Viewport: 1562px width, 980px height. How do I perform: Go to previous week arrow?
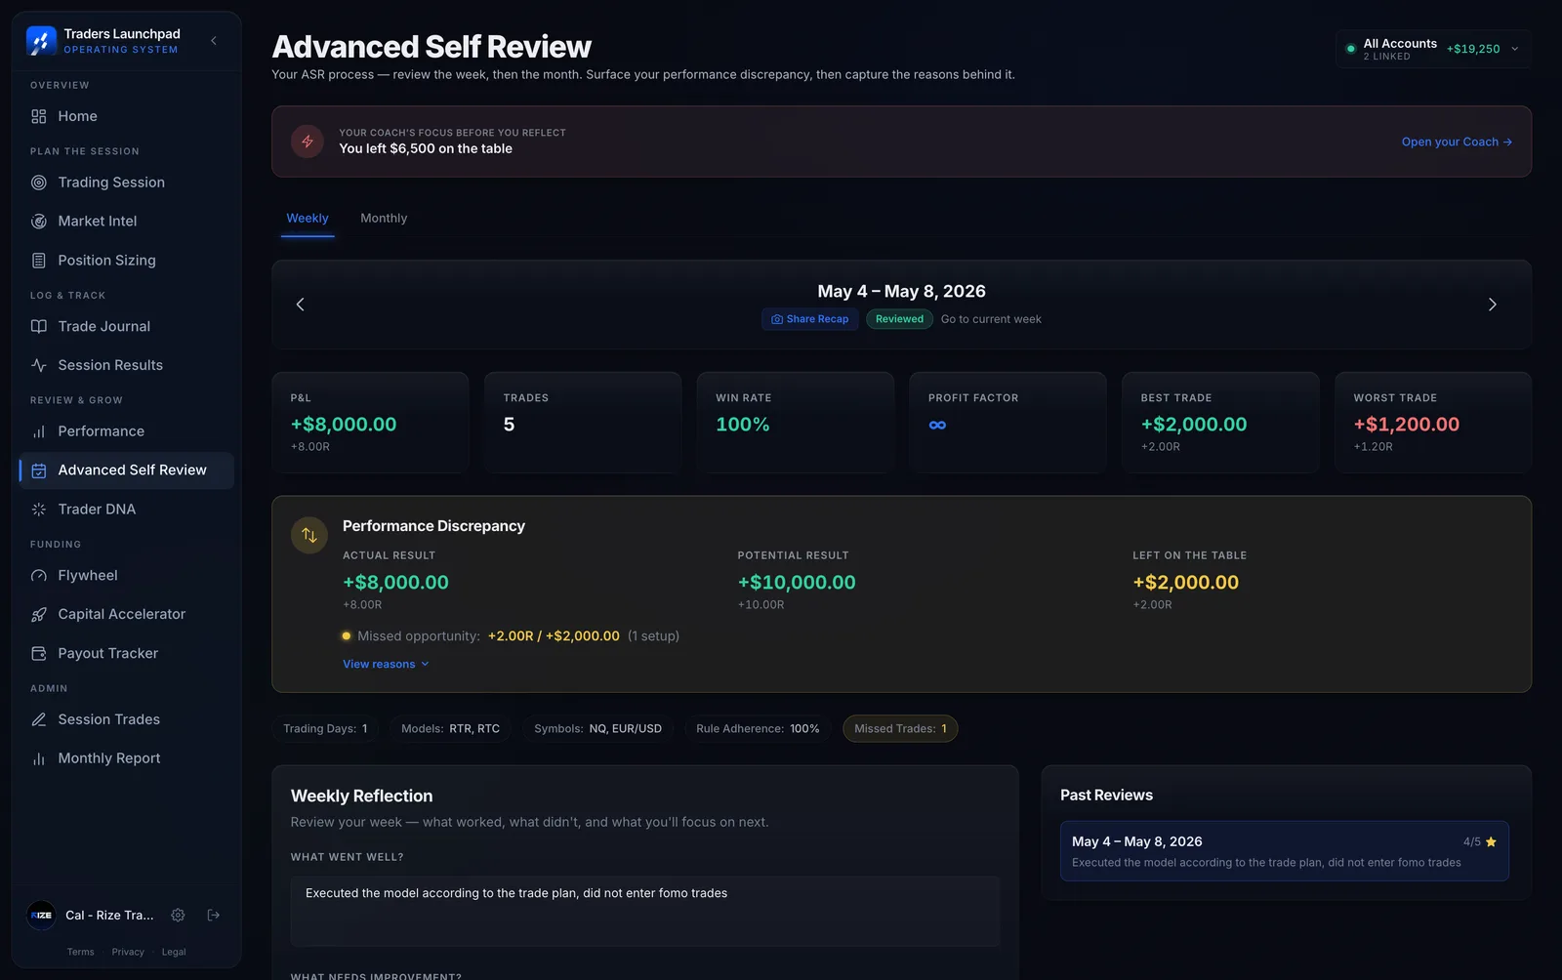[300, 305]
